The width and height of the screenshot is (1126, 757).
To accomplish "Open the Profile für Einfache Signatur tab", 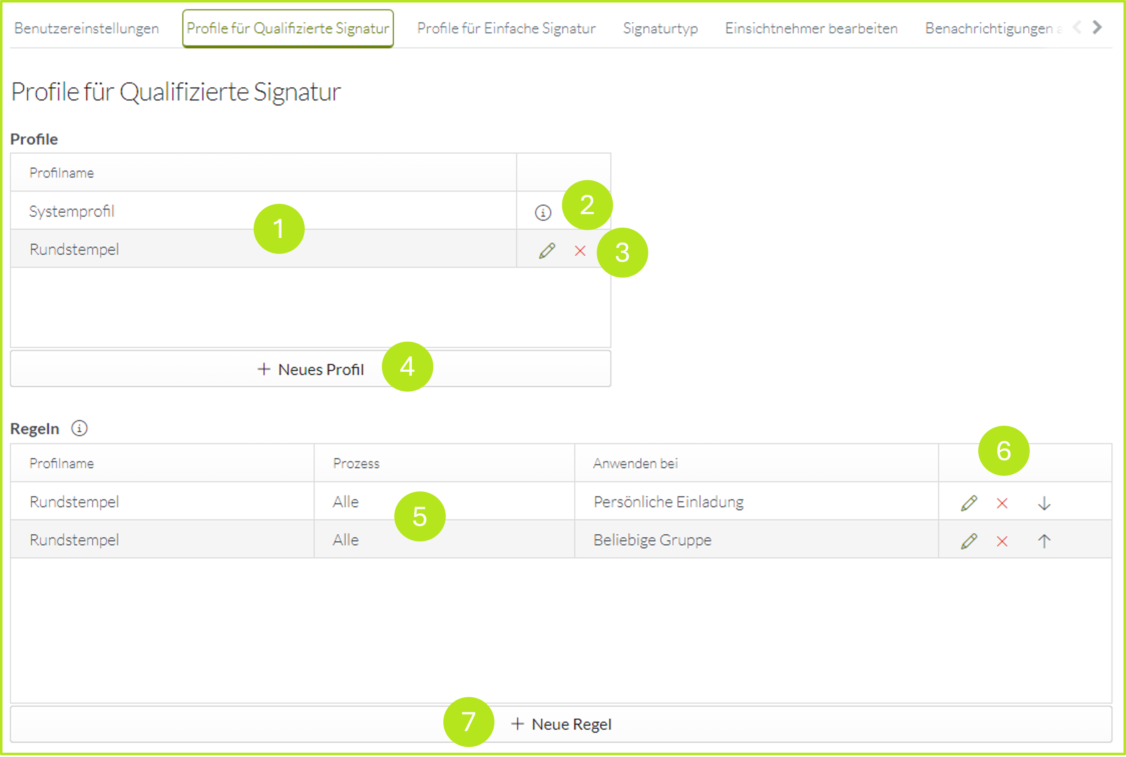I will 506,28.
